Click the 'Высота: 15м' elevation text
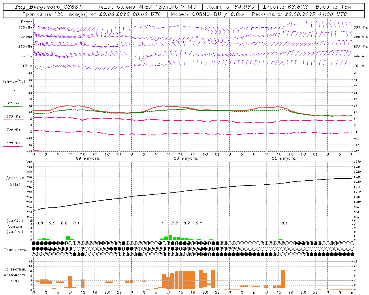This screenshot has height=295, width=369. 334,7
